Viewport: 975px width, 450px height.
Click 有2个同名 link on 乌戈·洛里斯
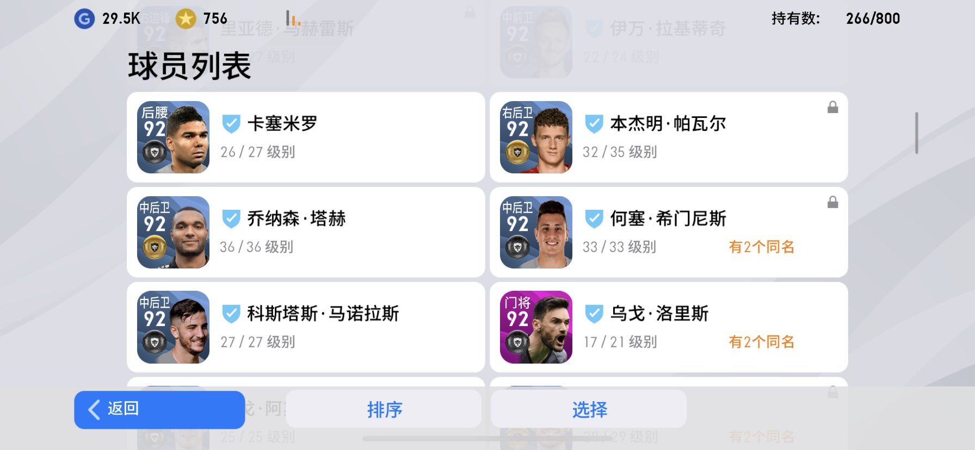coord(761,342)
